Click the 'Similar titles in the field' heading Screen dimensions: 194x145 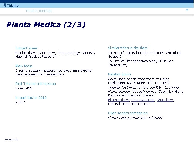point(127,48)
